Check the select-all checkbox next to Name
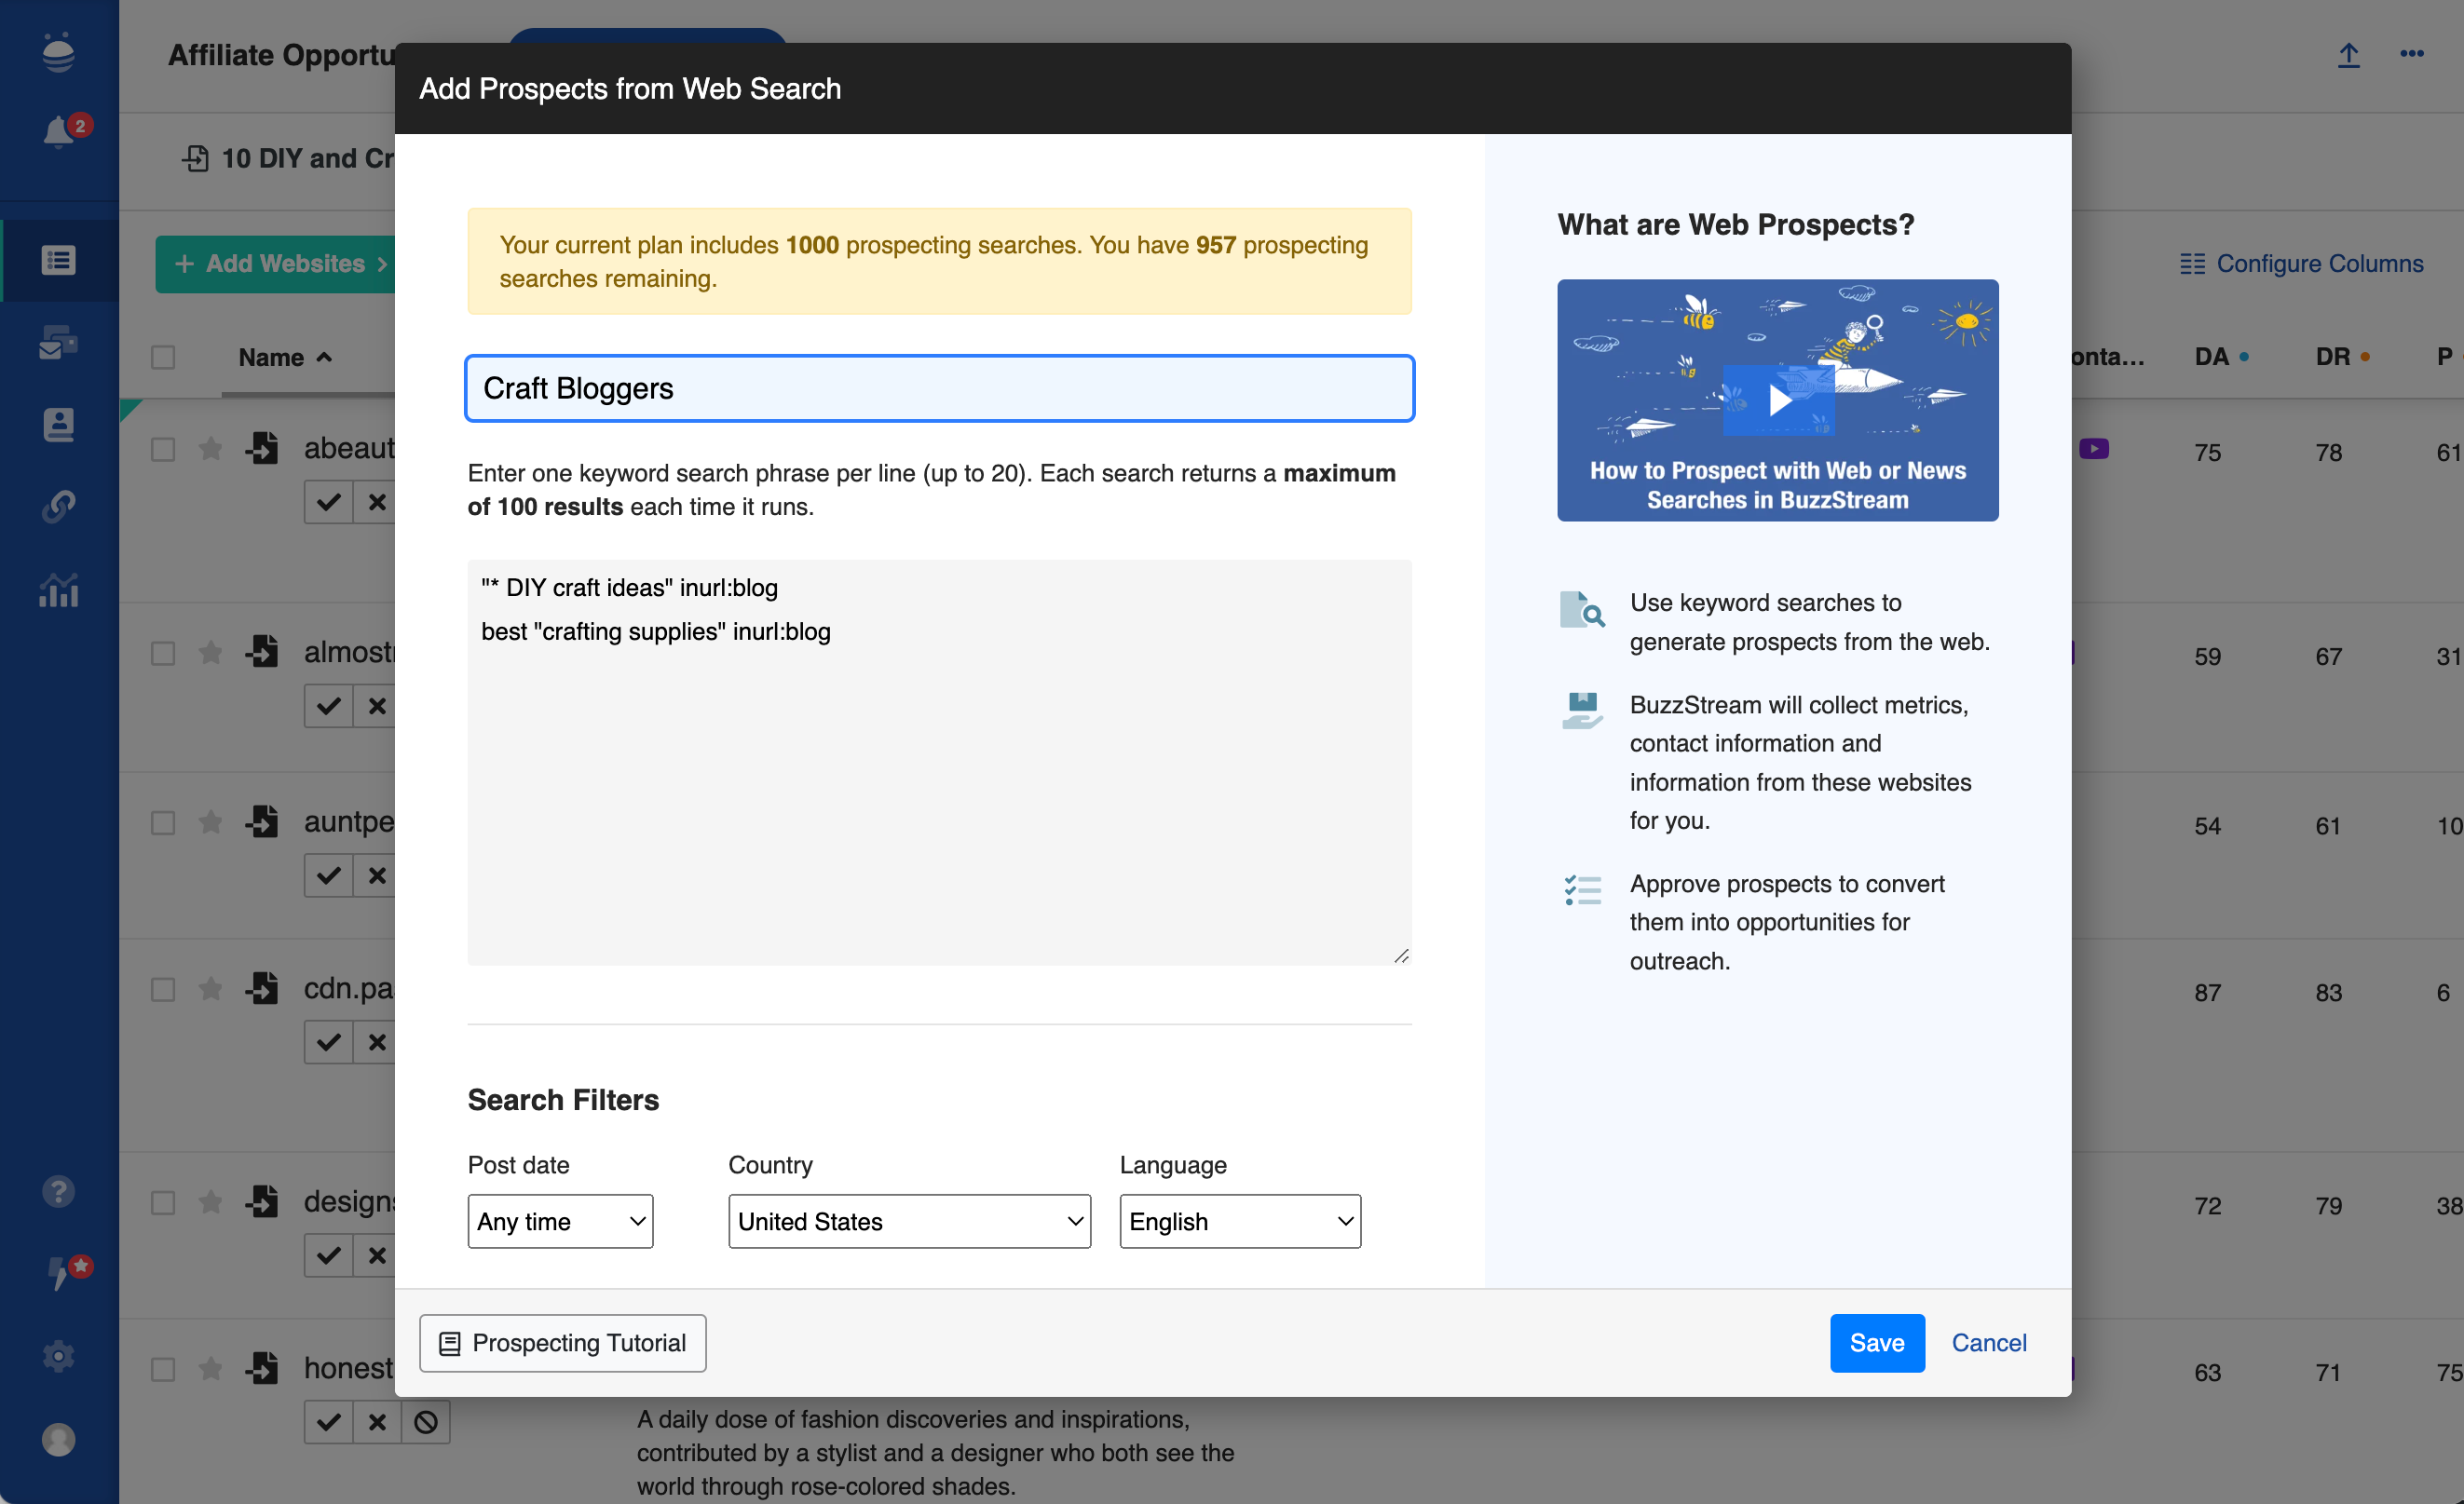 tap(163, 357)
